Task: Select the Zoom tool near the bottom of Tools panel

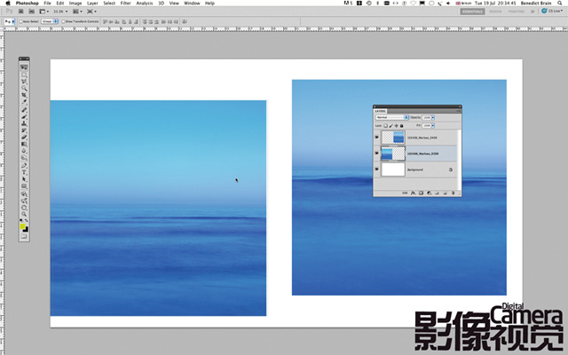Action: (x=24, y=214)
